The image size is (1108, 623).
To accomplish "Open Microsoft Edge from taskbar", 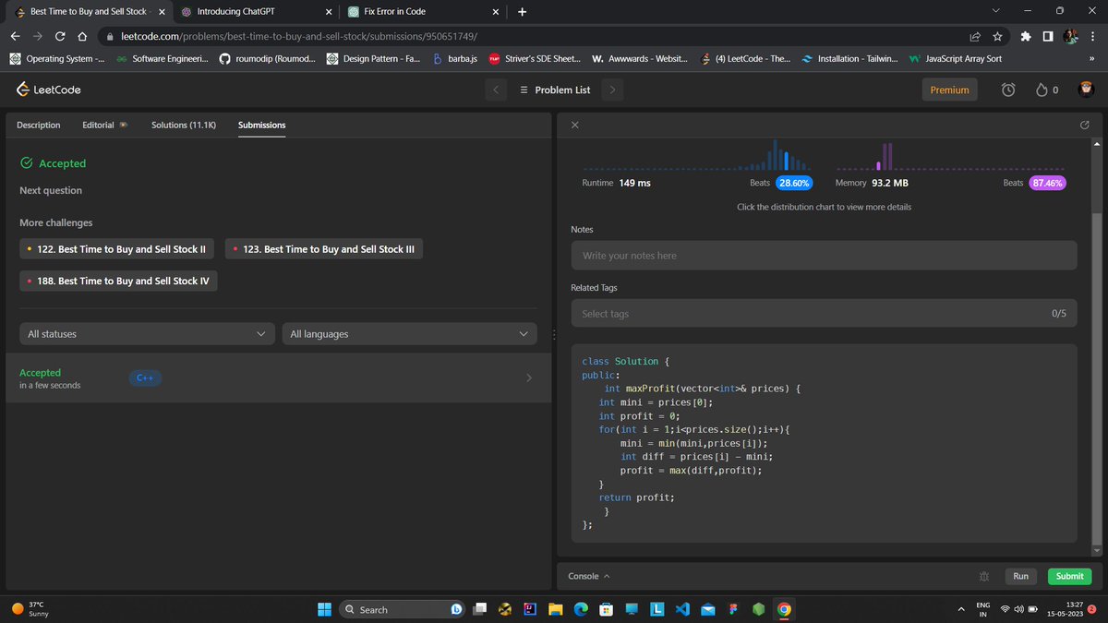I will point(582,609).
